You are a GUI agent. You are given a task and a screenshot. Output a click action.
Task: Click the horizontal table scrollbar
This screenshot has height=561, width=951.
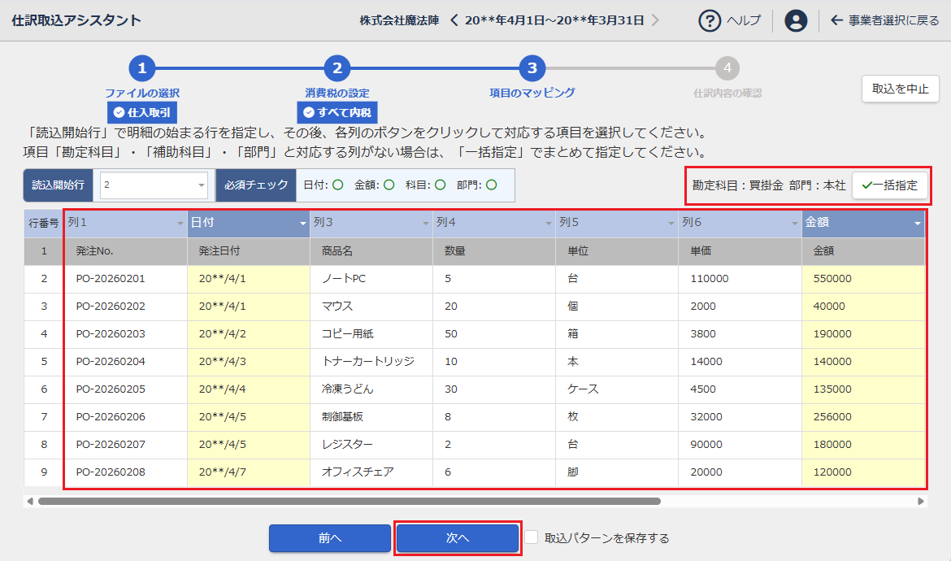(x=350, y=502)
